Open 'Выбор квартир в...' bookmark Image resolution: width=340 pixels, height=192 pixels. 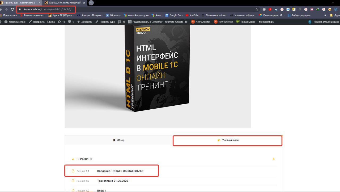point(299,15)
